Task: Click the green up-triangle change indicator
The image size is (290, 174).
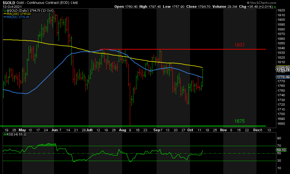Action: pos(275,7)
